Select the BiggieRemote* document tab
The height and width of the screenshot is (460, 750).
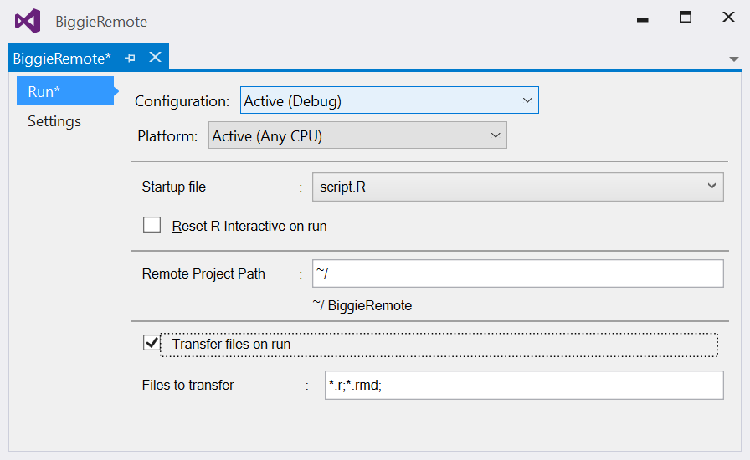(x=62, y=59)
